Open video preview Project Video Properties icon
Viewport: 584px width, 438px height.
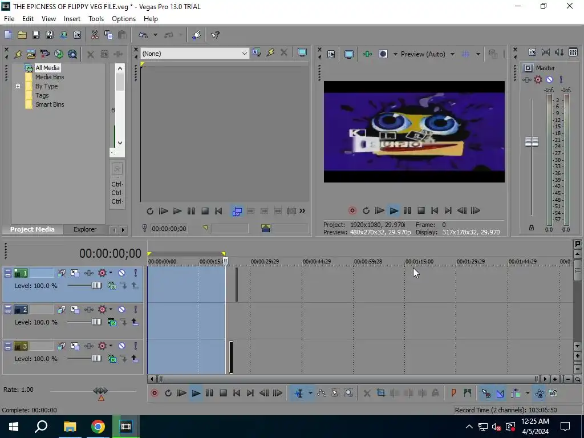331,54
